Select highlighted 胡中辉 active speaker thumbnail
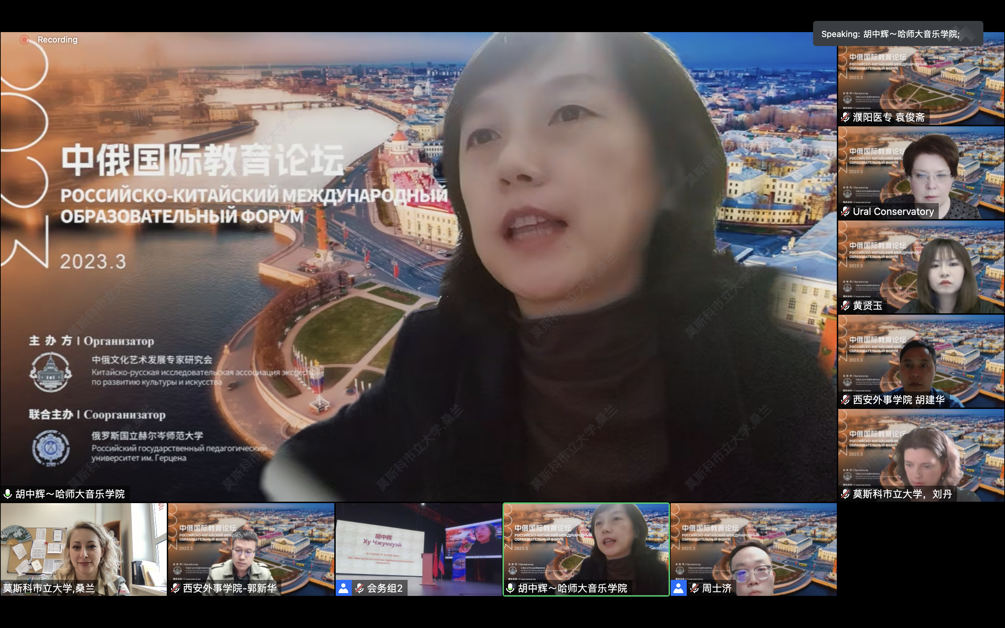 coord(586,544)
